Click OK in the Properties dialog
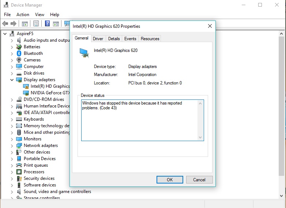Screen dimensions: 286x208 pyautogui.click(x=170, y=180)
